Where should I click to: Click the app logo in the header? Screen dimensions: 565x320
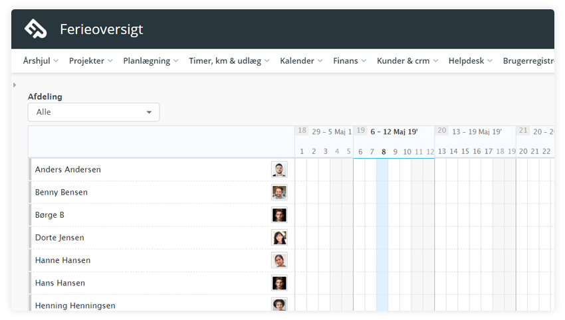[x=35, y=29]
